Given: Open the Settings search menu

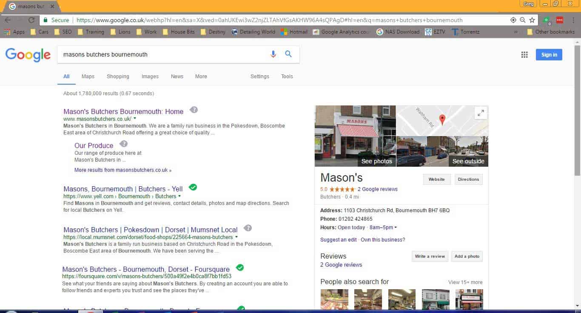Looking at the screenshot, I should pos(259,77).
